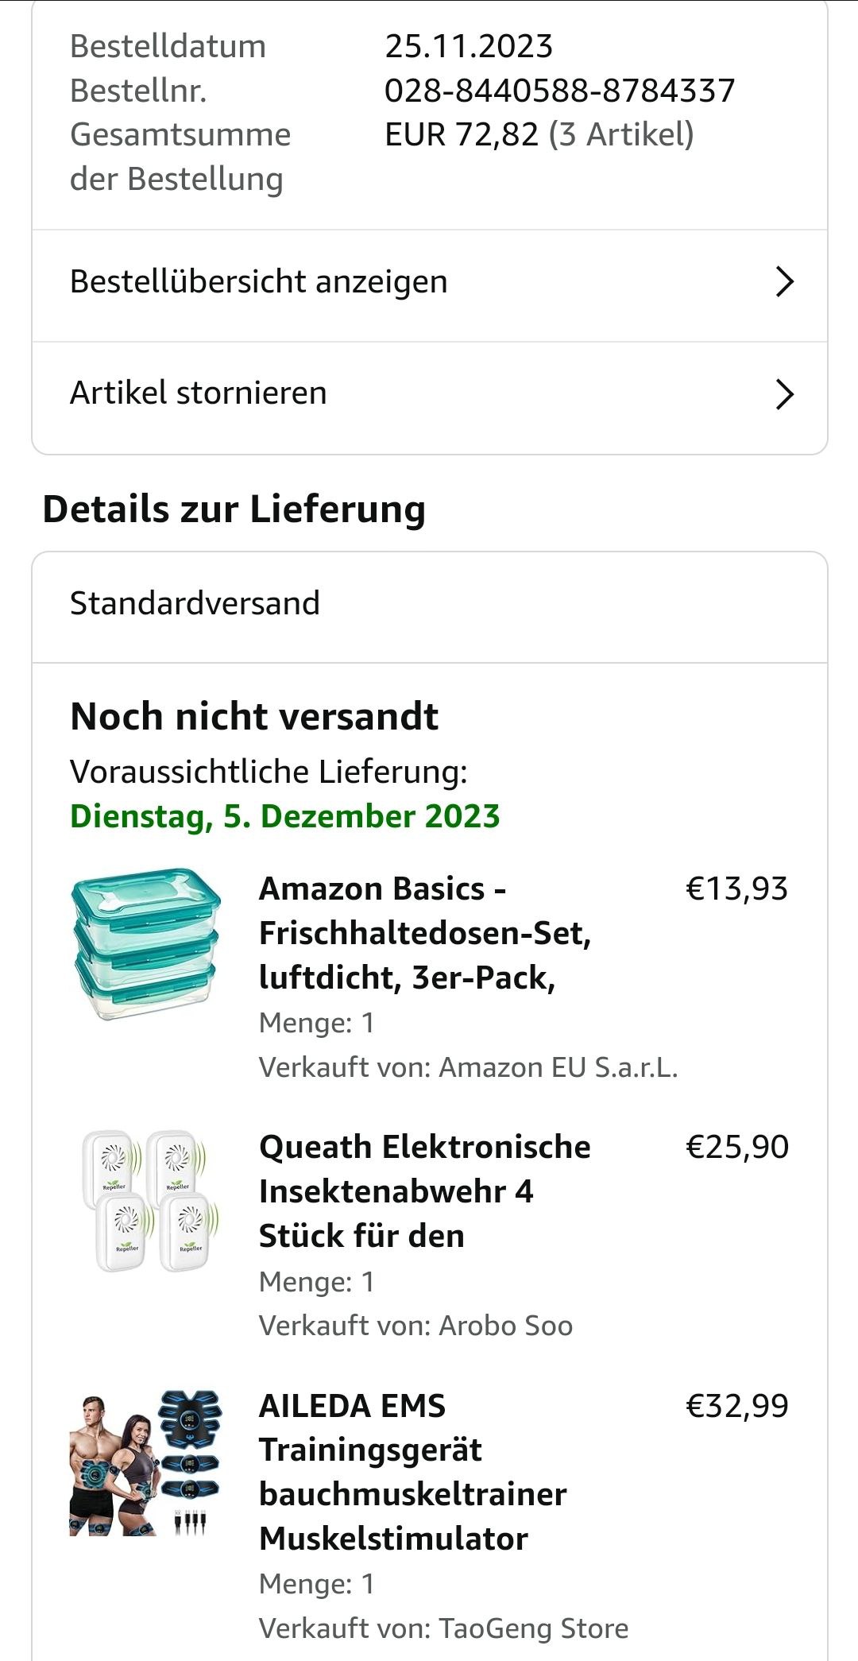Viewport: 858px width, 1661px height.
Task: Tap the order number 028-8440588-8784337
Action: coord(559,91)
